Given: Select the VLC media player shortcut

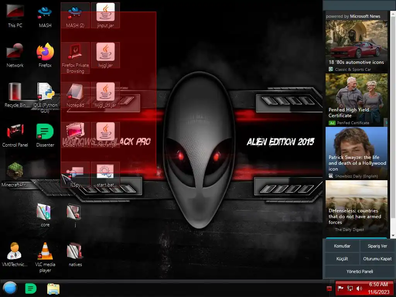Looking at the screenshot, I should [45, 257].
